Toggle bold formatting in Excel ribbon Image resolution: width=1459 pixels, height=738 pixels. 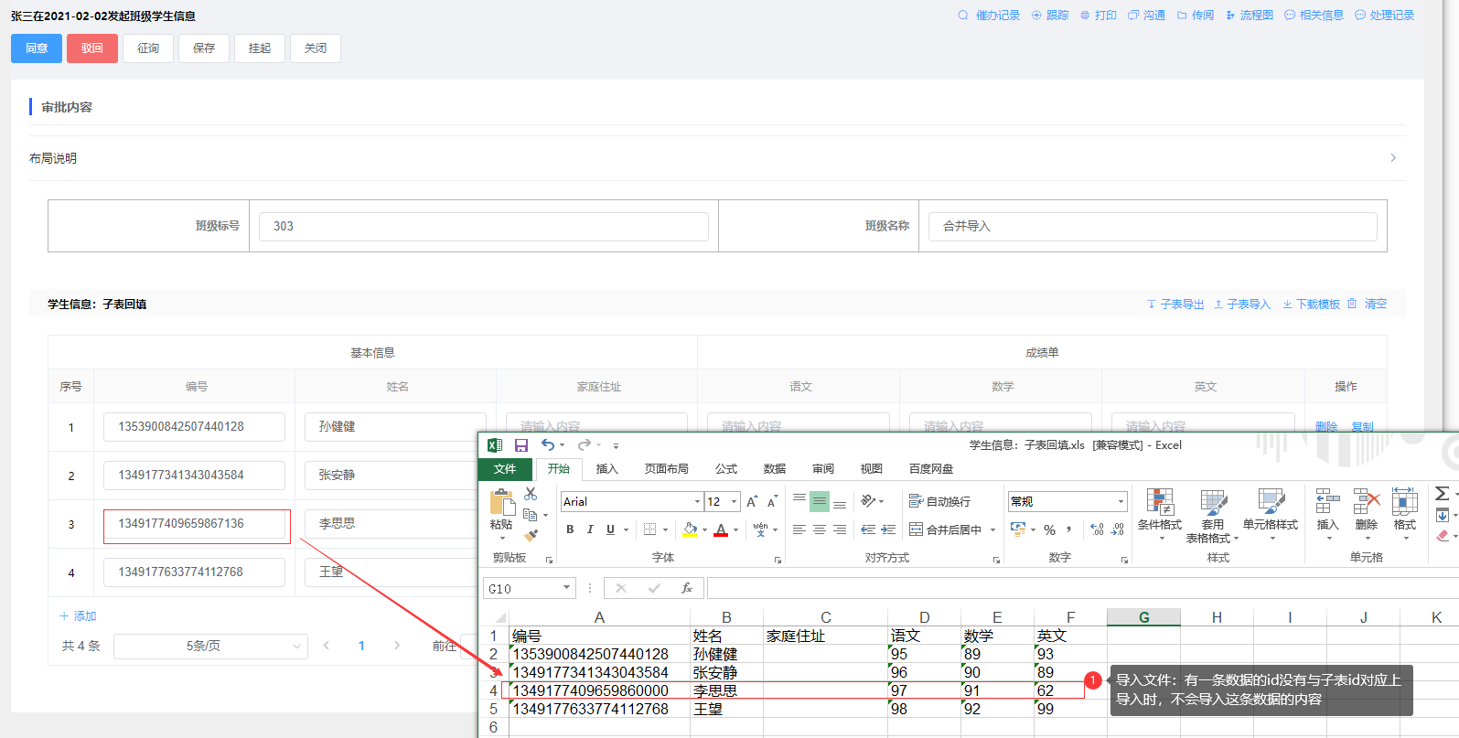[x=570, y=529]
